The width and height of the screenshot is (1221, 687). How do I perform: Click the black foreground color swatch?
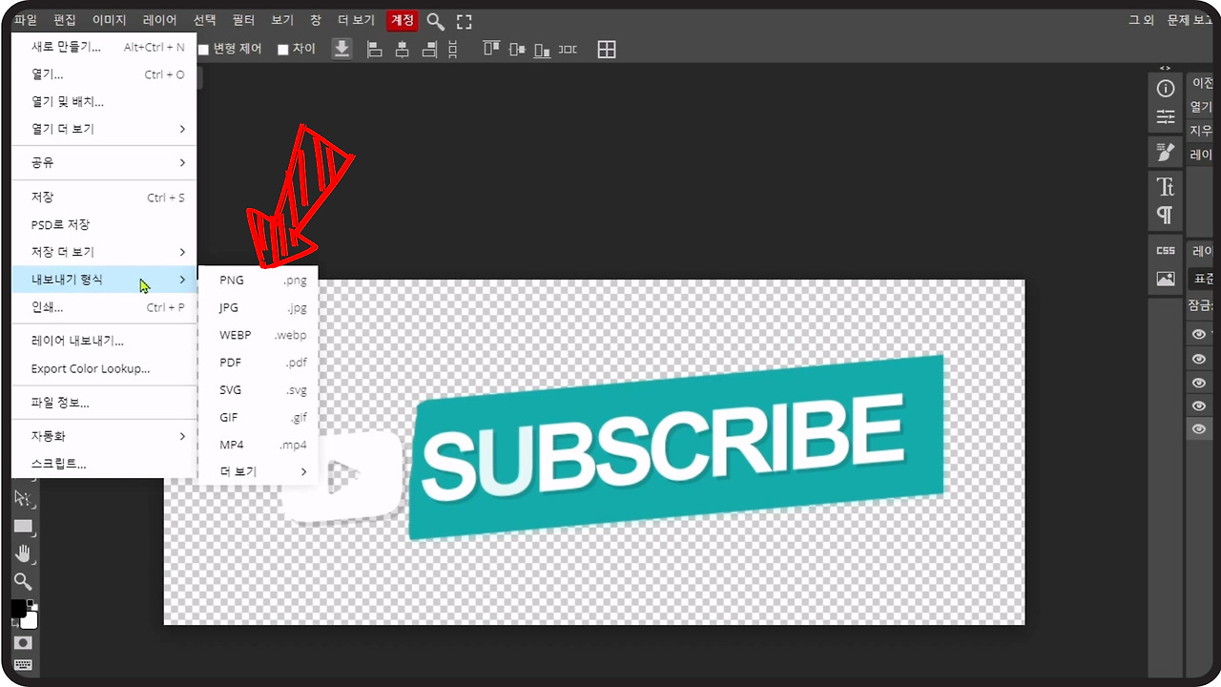[x=18, y=608]
